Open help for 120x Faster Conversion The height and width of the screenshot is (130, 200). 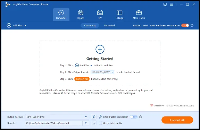tap(140, 117)
